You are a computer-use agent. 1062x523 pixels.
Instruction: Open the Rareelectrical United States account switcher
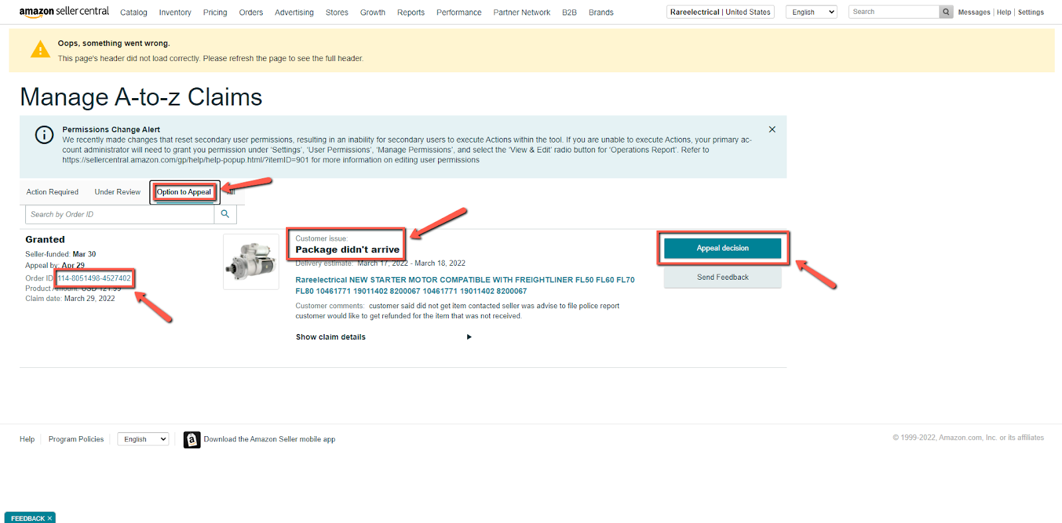coord(720,12)
